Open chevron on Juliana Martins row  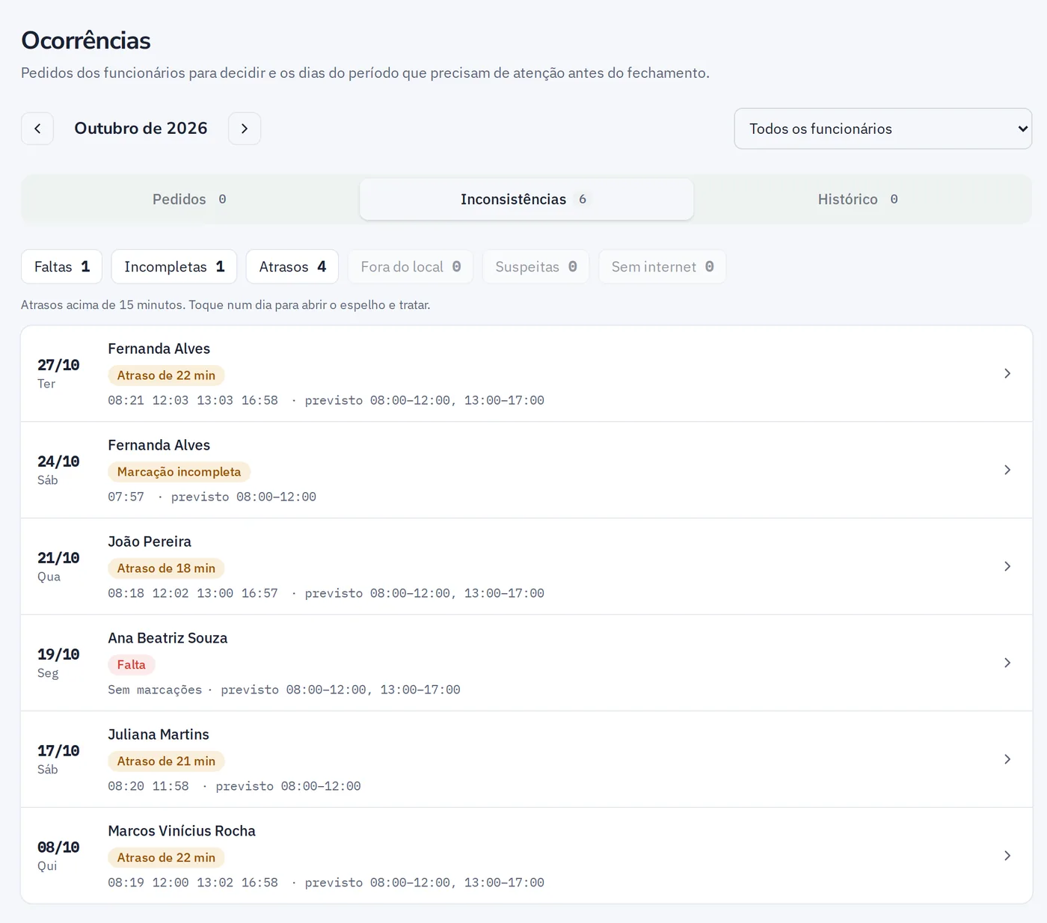pos(1007,759)
